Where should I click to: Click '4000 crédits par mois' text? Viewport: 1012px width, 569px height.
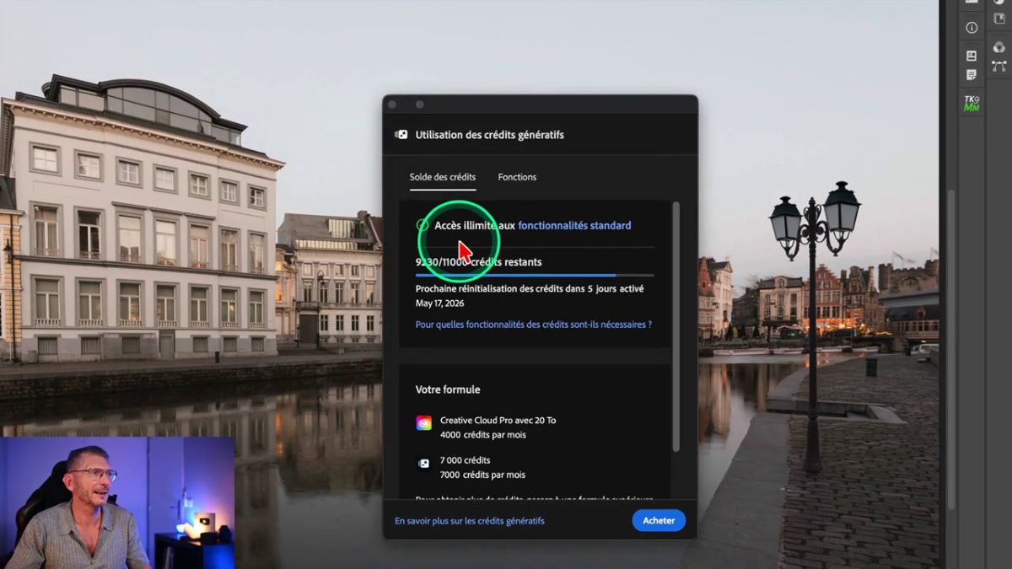click(x=482, y=435)
